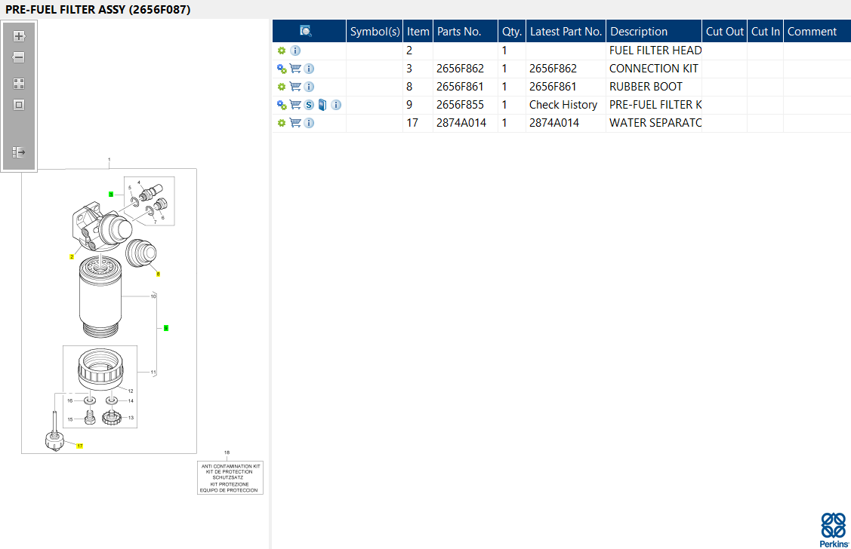Viewport: 851px width, 549px height.
Task: Click the Comment column header
Action: coord(817,32)
